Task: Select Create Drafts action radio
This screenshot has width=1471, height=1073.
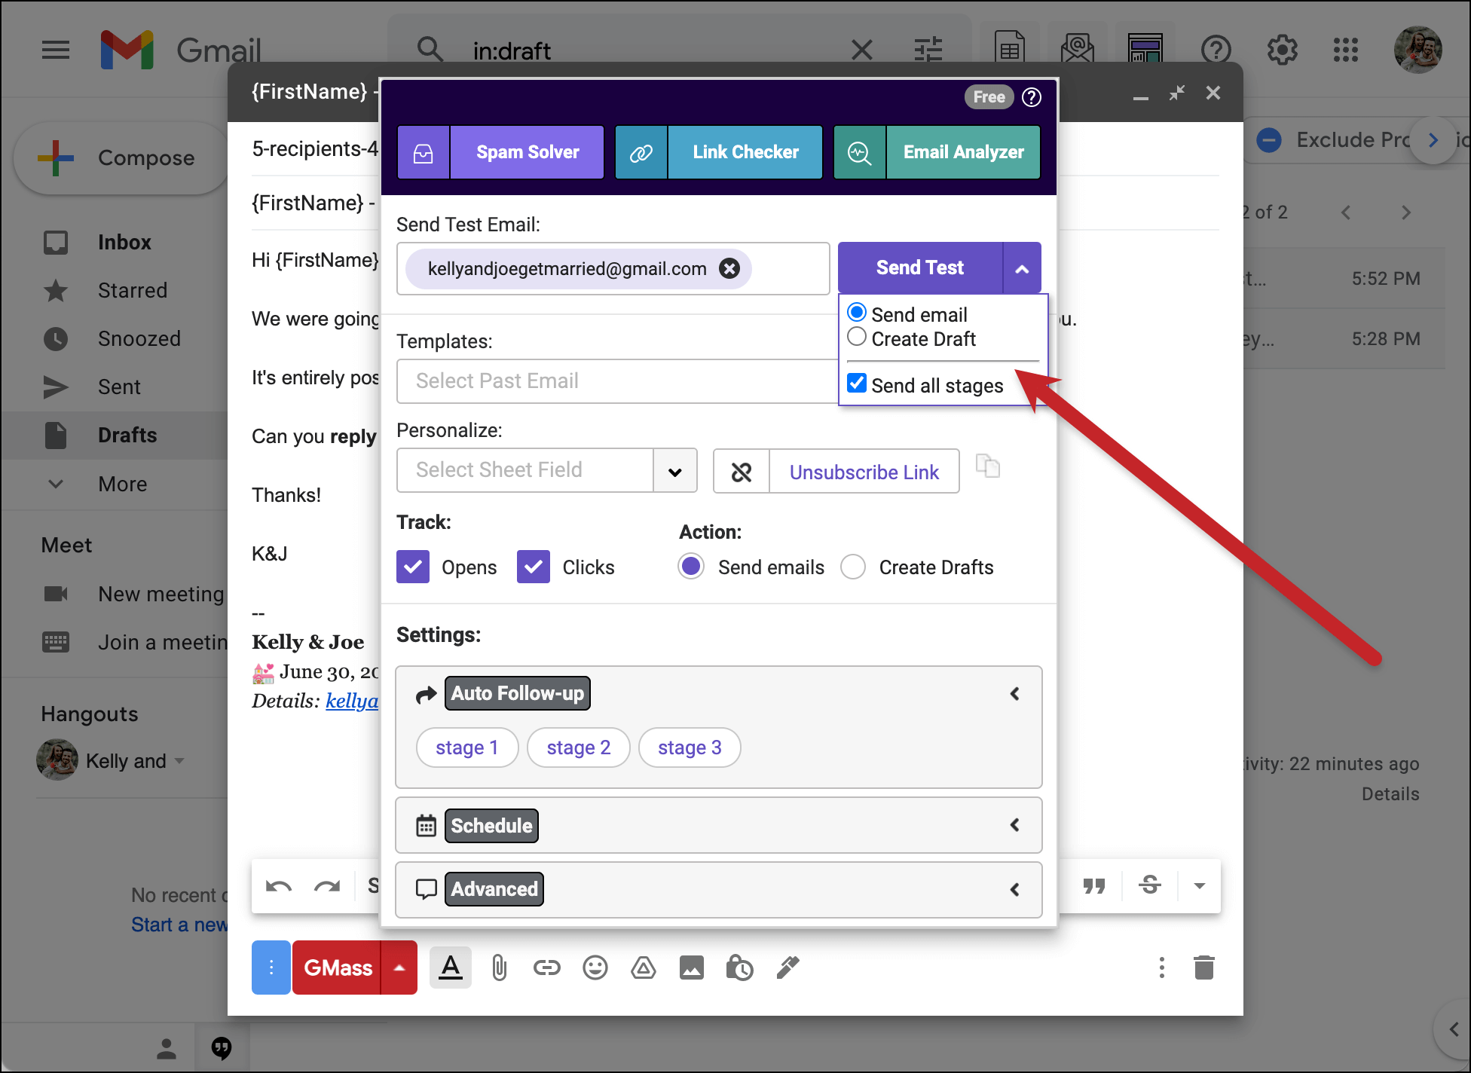Action: 853,567
